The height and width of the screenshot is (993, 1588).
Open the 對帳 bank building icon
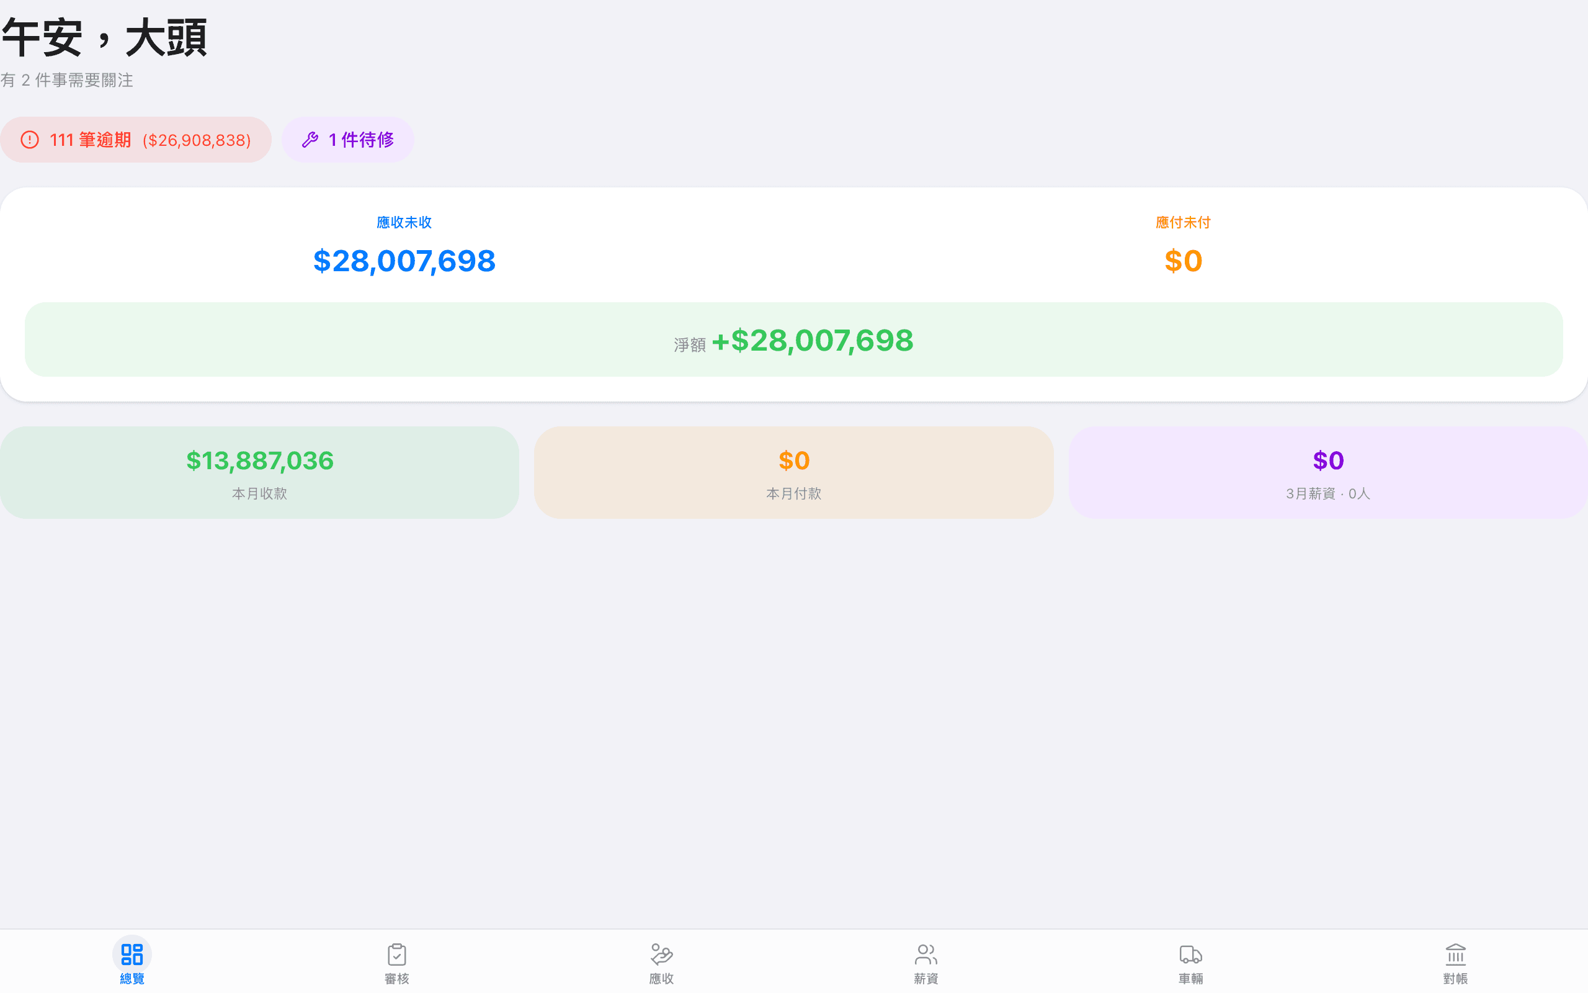point(1455,954)
